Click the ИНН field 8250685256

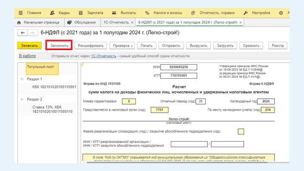(x=178, y=67)
